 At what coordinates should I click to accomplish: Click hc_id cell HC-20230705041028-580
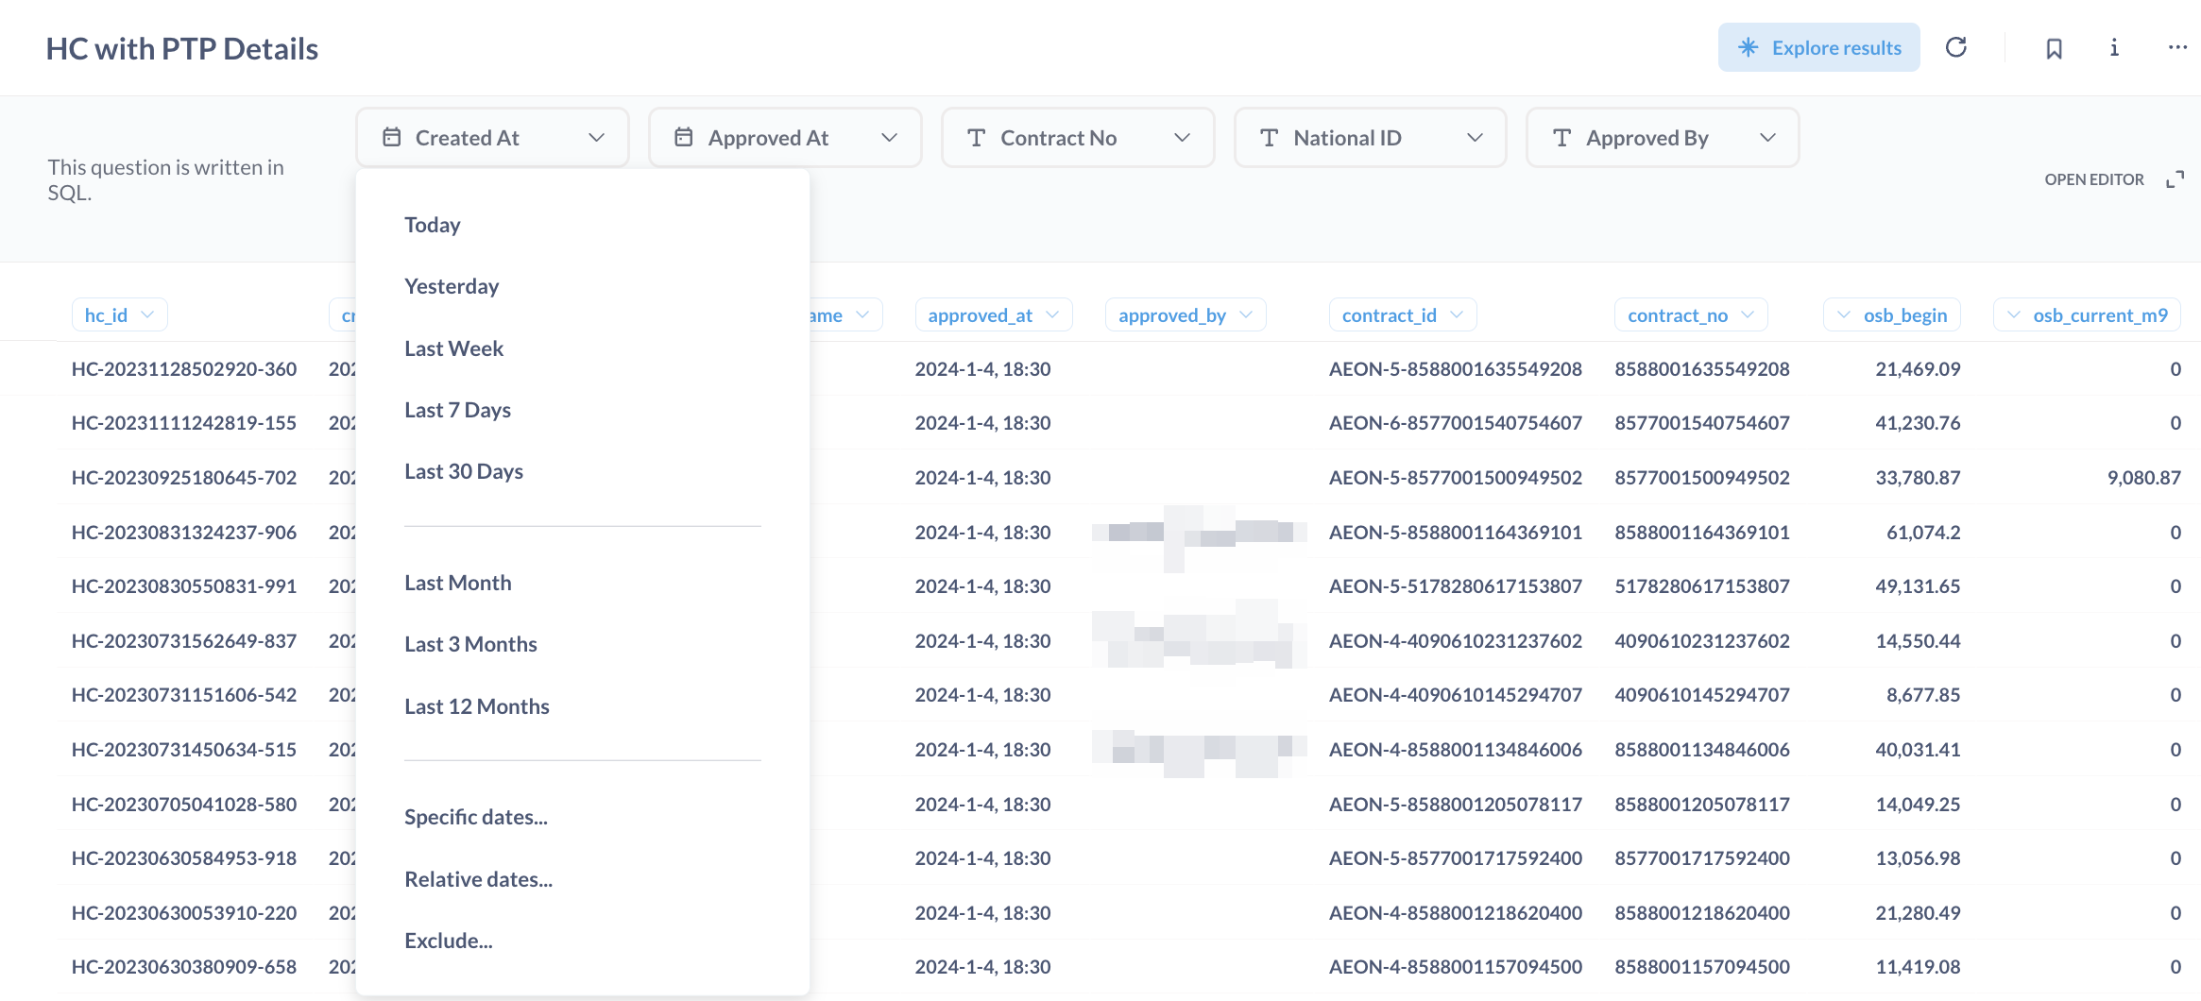pos(184,805)
